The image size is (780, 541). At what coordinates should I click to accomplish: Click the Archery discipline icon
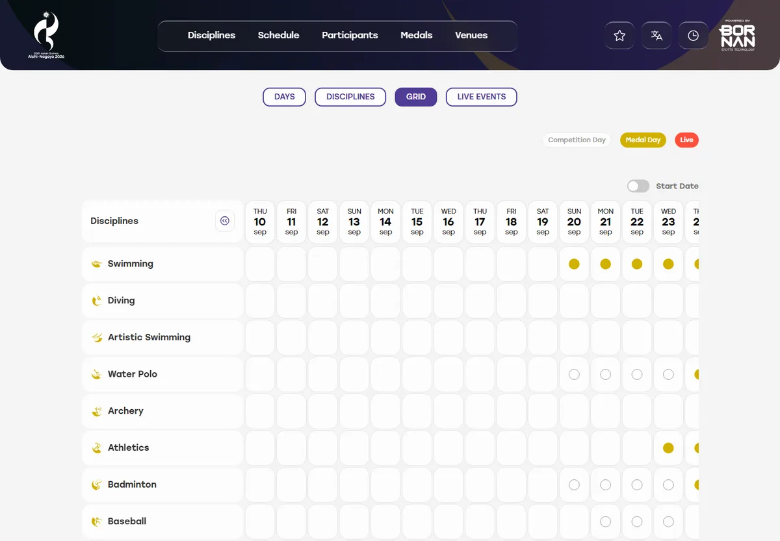point(97,411)
